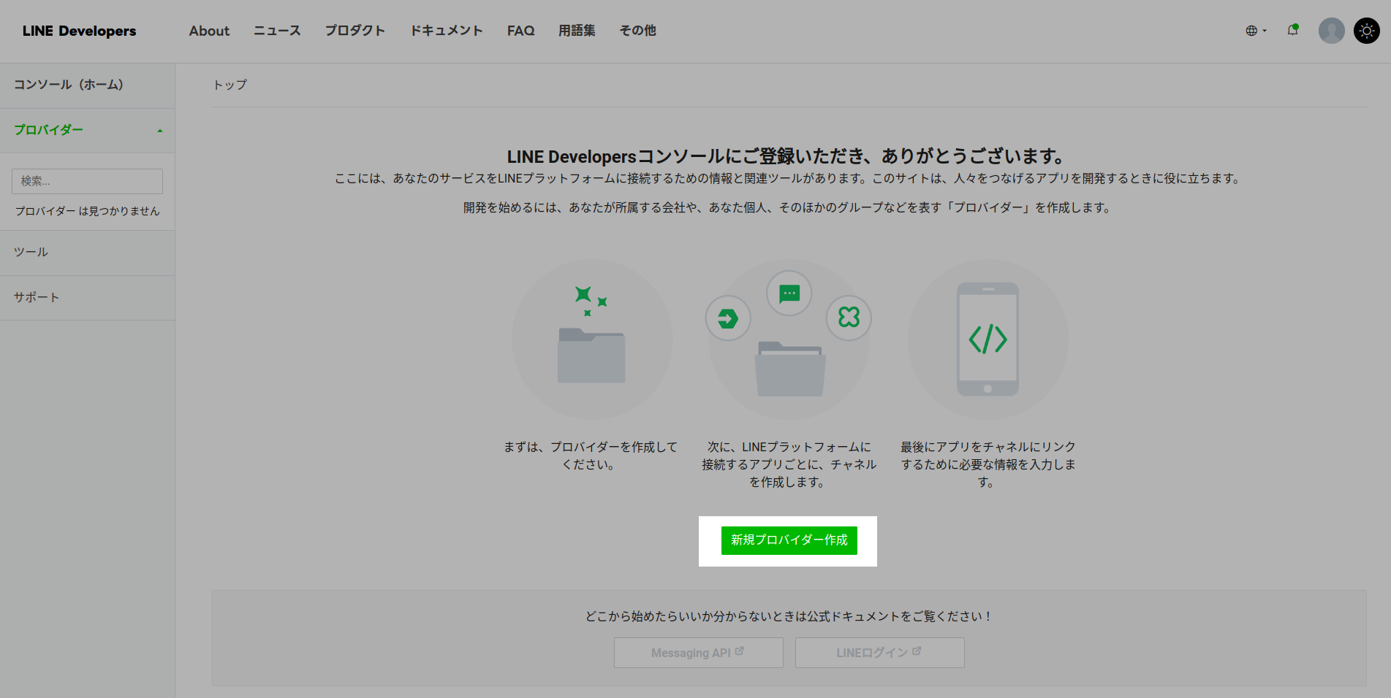Click the どこから始めたらいいか hint text
Screen dimensions: 1391x698
click(789, 616)
